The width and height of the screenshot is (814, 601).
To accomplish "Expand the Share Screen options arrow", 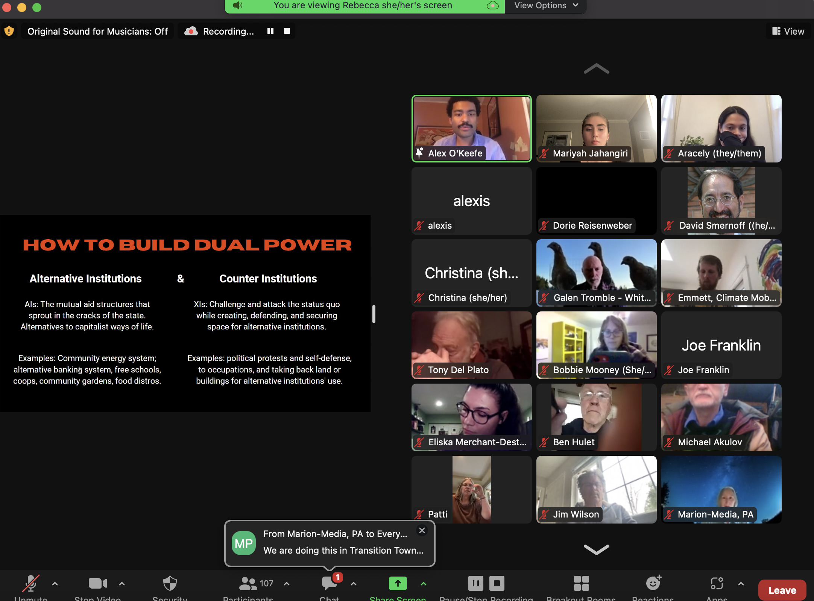I will (x=424, y=584).
